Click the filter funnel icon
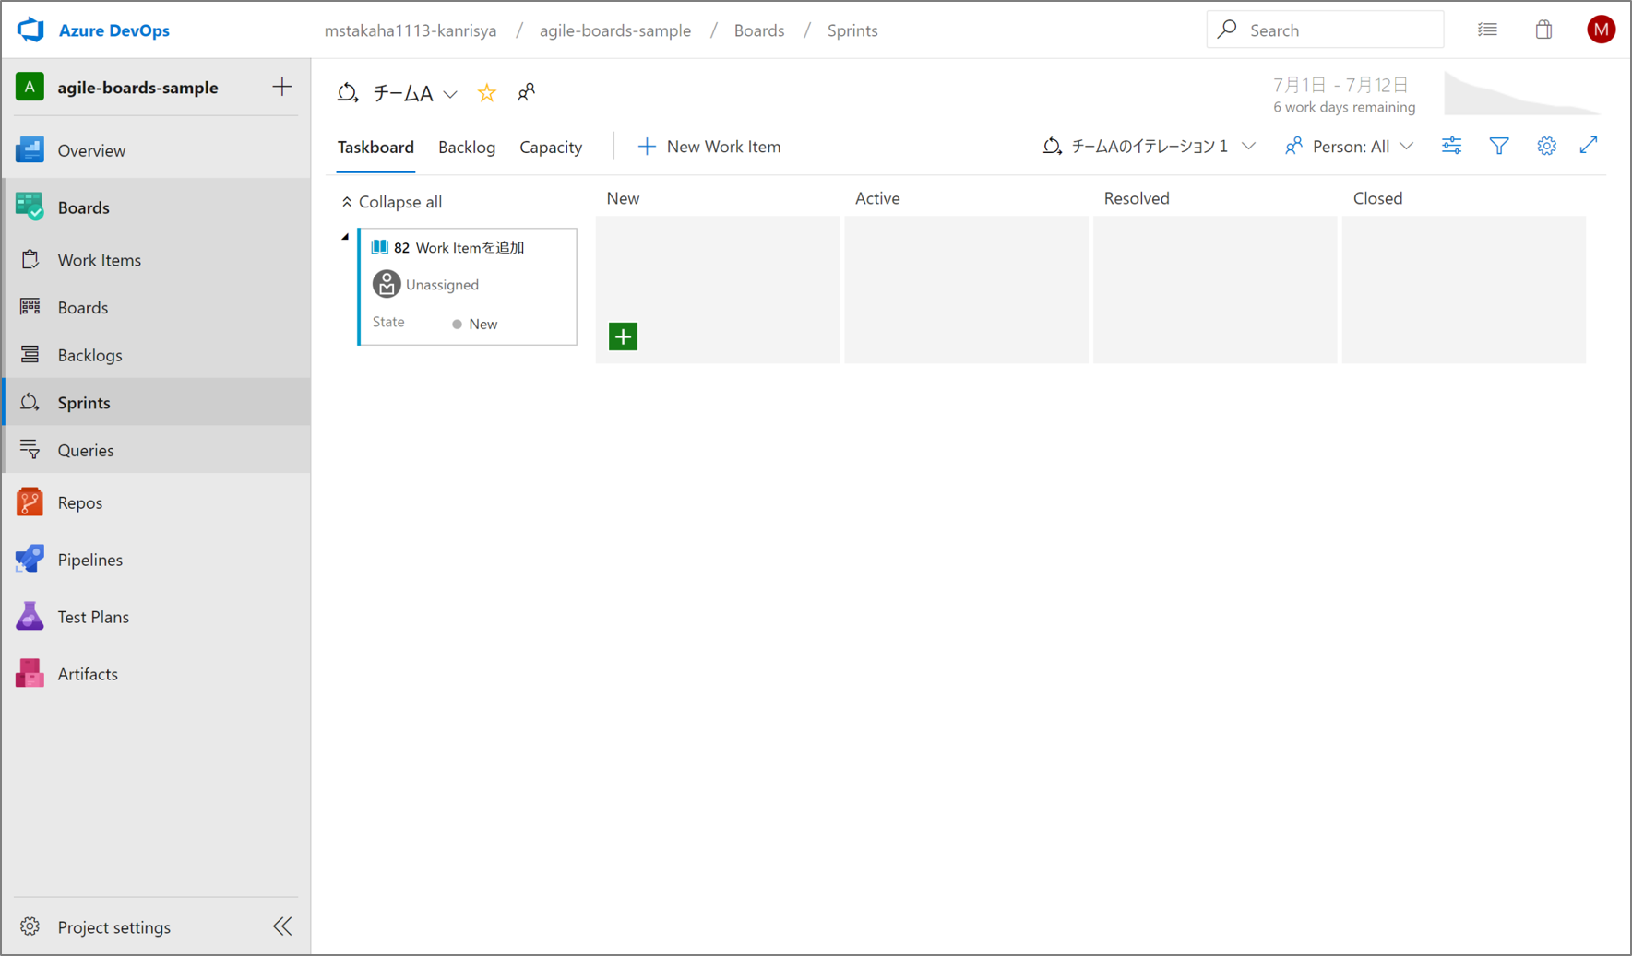 [1498, 145]
